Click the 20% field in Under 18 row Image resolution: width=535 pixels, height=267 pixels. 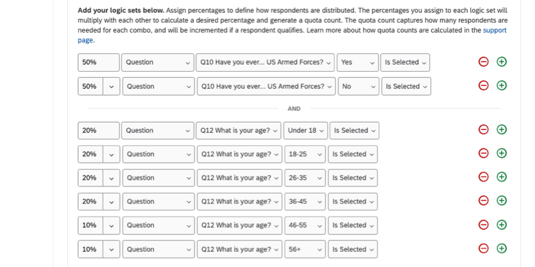[98, 131]
